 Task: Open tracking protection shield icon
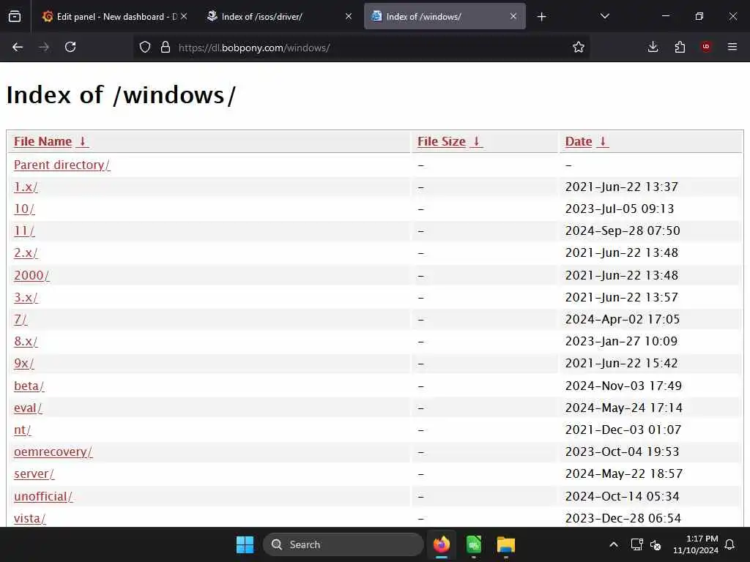pos(145,47)
